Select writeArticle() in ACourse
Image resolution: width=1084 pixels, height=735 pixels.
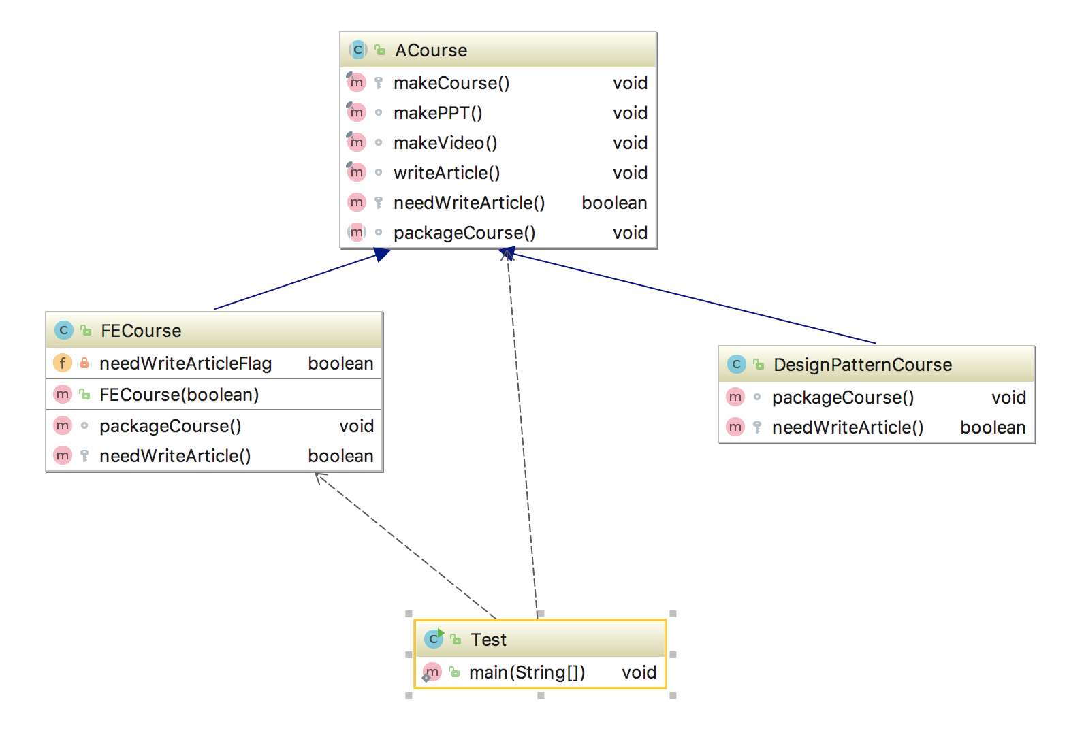tap(498, 173)
